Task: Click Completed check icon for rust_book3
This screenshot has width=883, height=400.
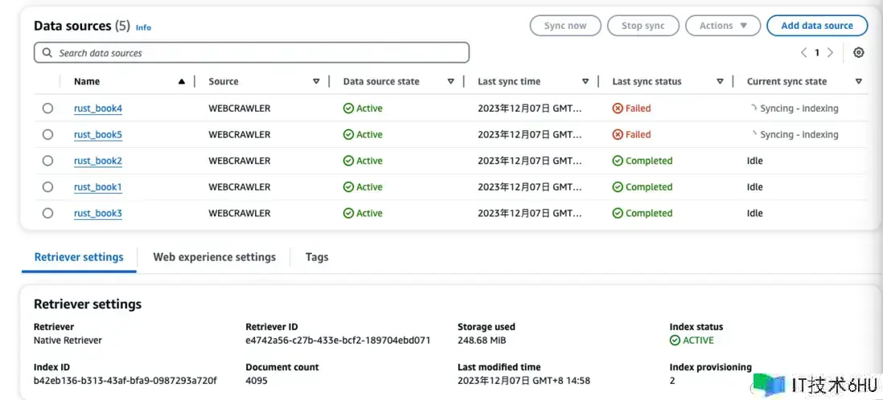Action: [x=618, y=213]
